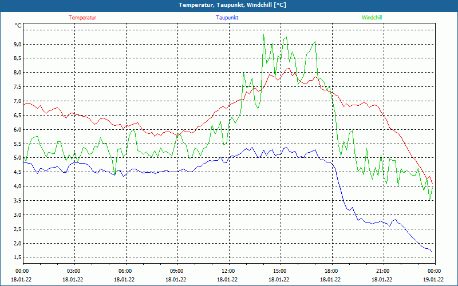458x286 pixels.
Task: Click the Windchill peak near 14:00
Action: (264, 34)
